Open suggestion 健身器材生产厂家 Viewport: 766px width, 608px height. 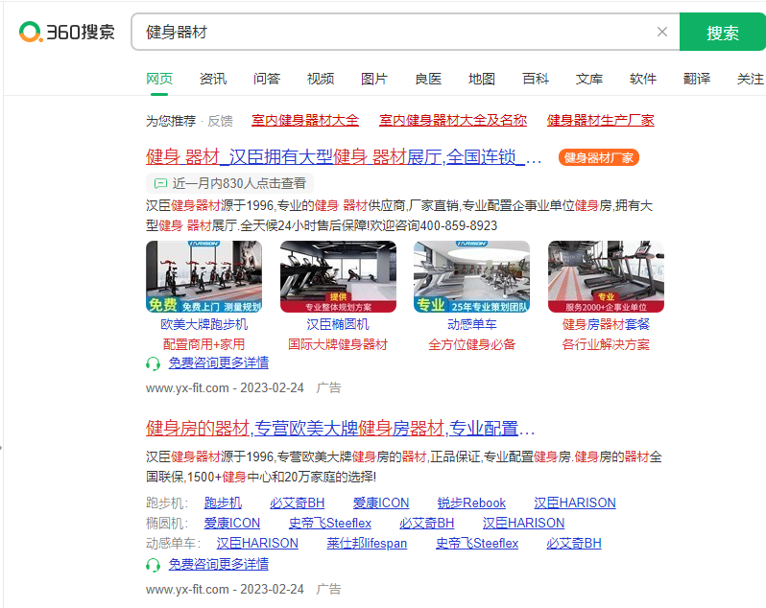coord(600,120)
